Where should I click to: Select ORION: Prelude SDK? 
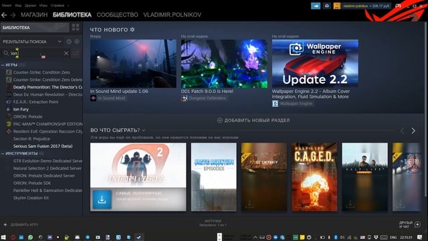pos(32,183)
